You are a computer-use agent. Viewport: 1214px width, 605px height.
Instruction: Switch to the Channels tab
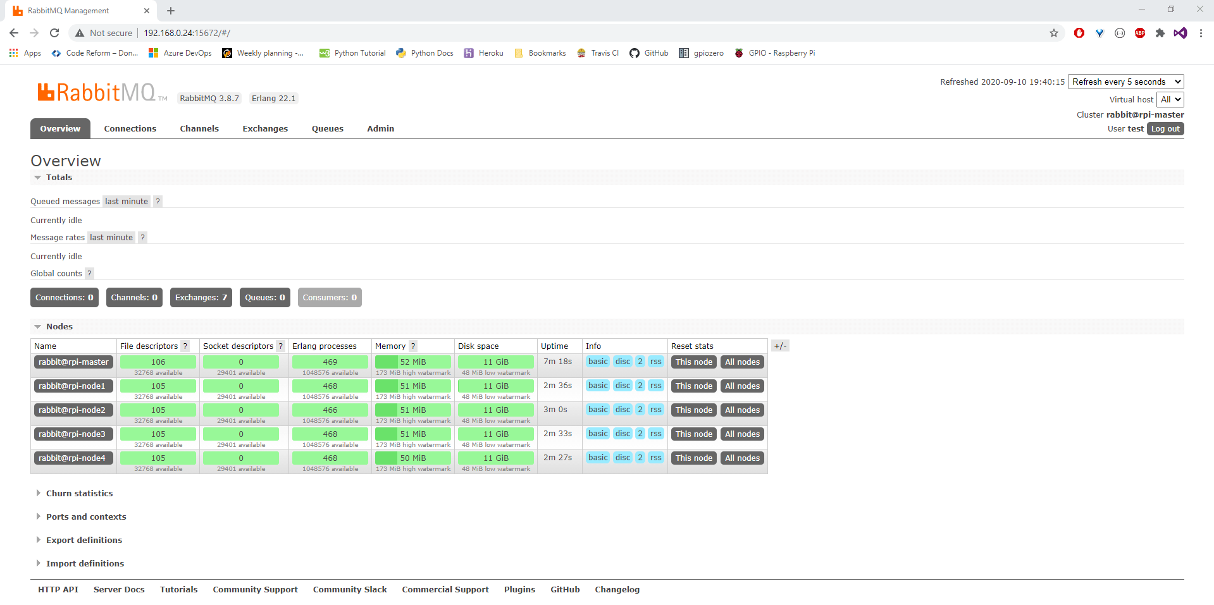199,129
